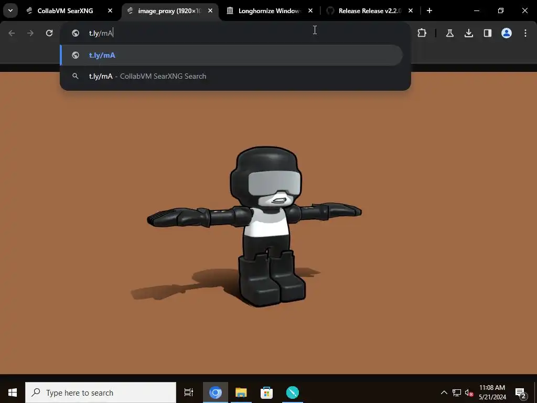Open the Chrome Labs flask icon
The image size is (537, 403).
coord(450,33)
